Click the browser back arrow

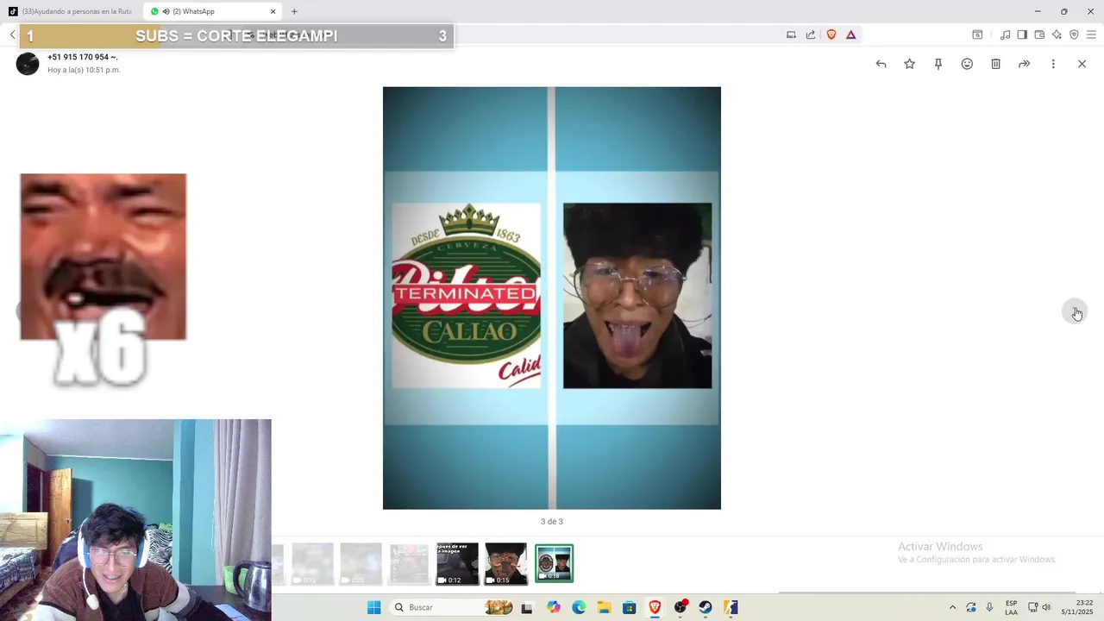click(x=12, y=34)
